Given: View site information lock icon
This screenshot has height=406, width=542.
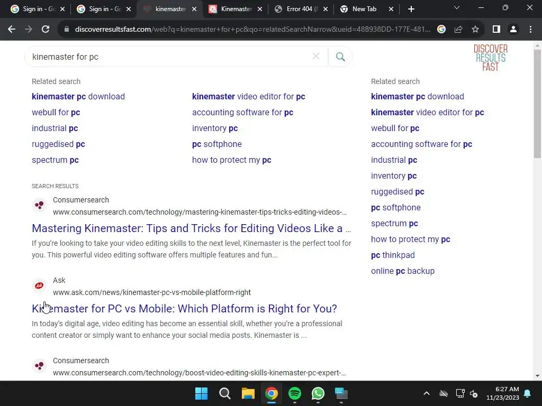Looking at the screenshot, I should 67,30.
